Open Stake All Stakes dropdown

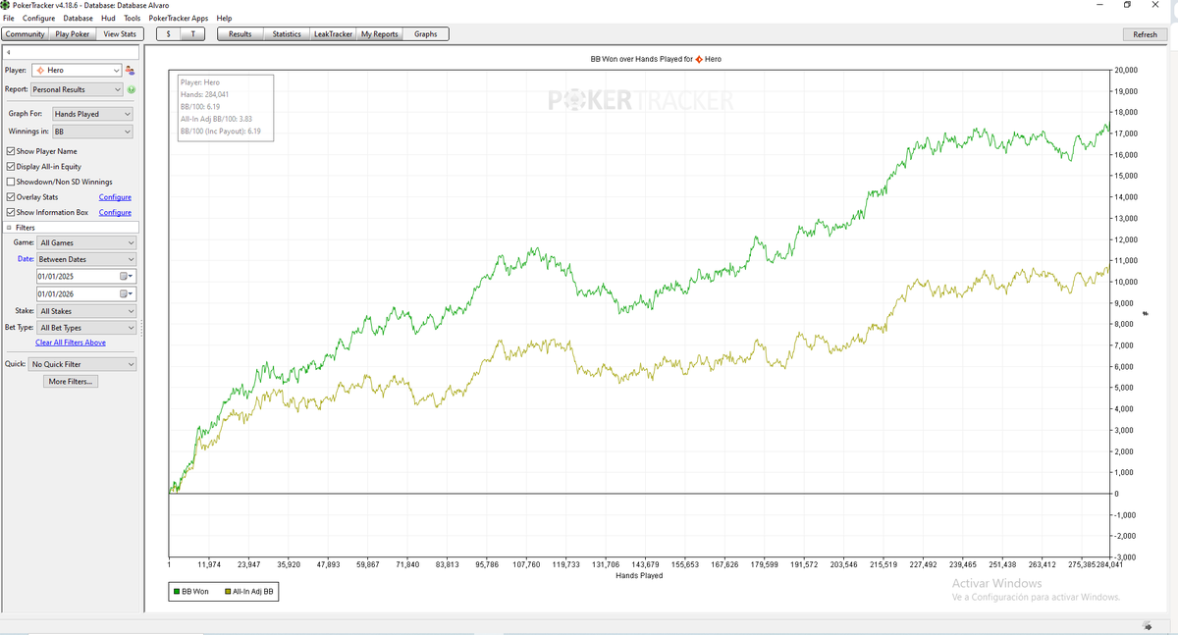click(86, 311)
